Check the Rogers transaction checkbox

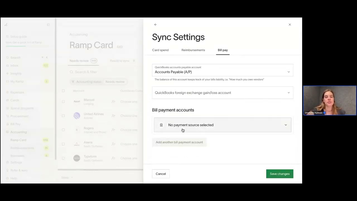pyautogui.click(x=63, y=130)
